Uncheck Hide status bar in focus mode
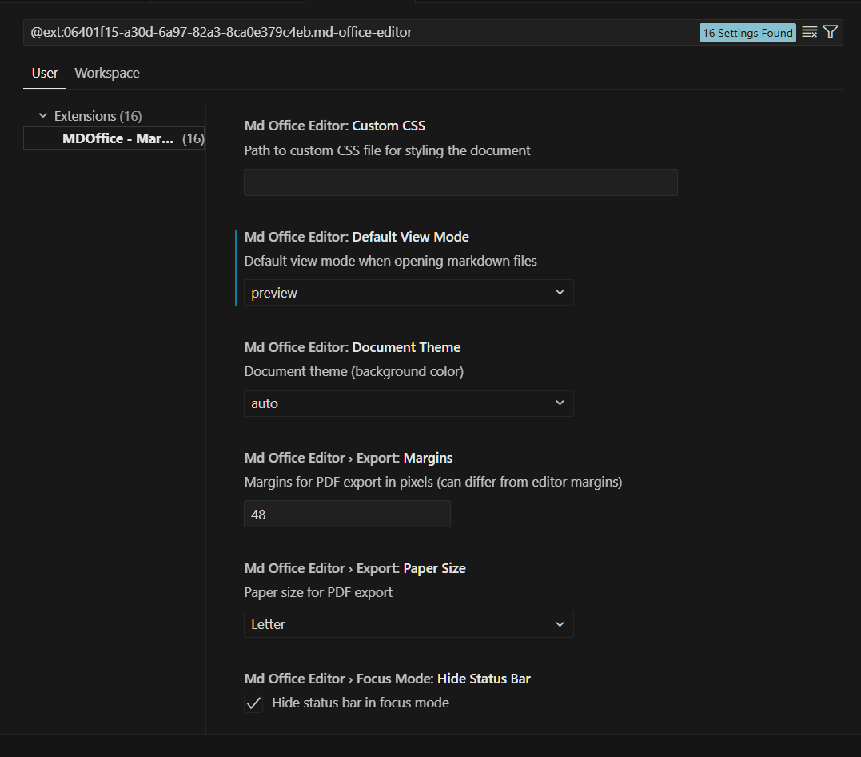This screenshot has width=861, height=757. coord(253,703)
